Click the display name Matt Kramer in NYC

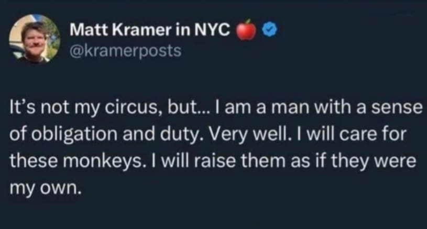[150, 30]
